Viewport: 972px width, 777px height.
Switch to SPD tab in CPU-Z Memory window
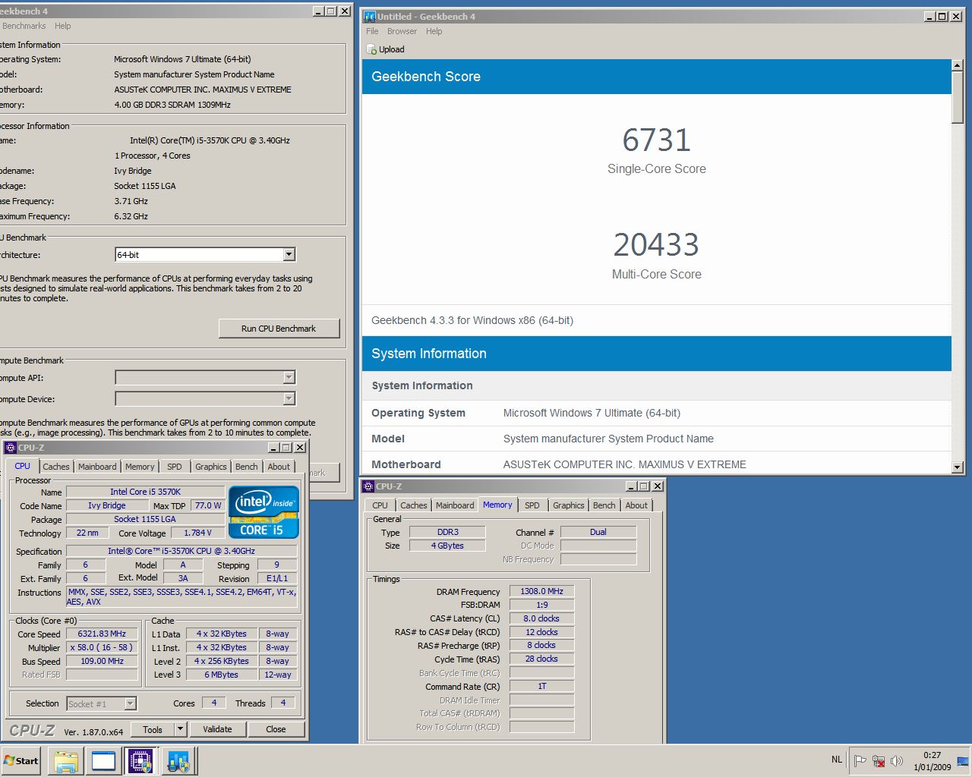pos(532,505)
